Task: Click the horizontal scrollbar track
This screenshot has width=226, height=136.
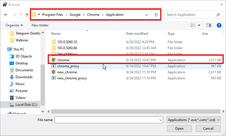Action: tap(136, 111)
